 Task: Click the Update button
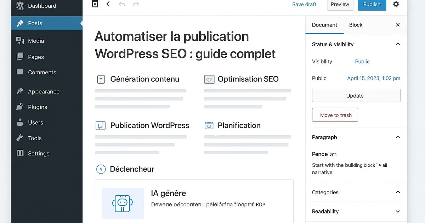pyautogui.click(x=356, y=96)
